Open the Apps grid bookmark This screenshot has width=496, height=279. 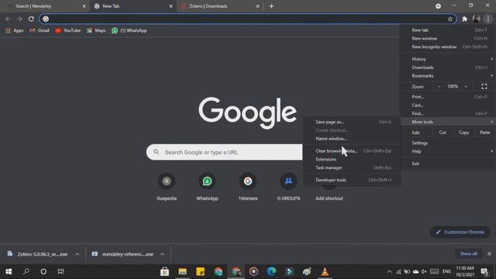(15, 31)
